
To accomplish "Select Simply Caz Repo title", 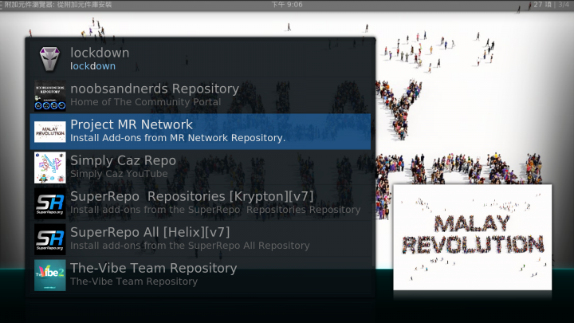I will click(x=123, y=161).
